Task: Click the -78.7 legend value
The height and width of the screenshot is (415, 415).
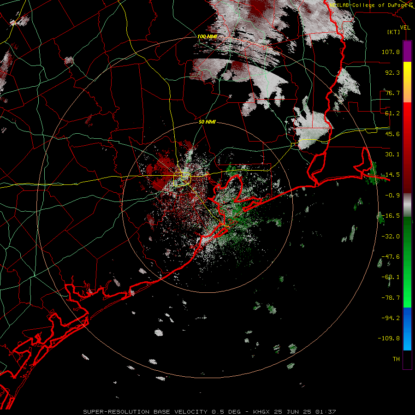Action: tap(391, 298)
